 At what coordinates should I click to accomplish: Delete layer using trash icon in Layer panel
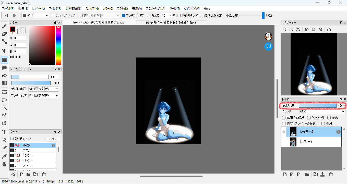coord(331,175)
